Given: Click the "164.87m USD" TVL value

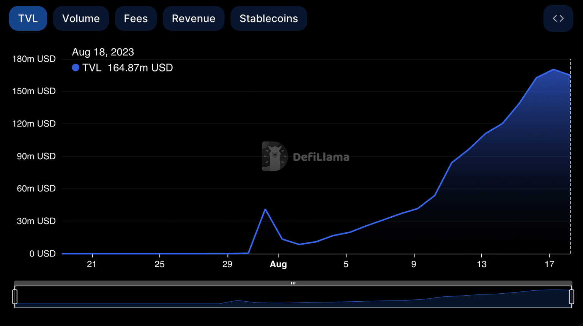Looking at the screenshot, I should coord(140,68).
